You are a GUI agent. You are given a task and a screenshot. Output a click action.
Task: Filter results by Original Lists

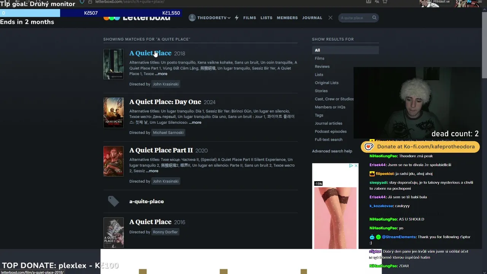(x=326, y=83)
